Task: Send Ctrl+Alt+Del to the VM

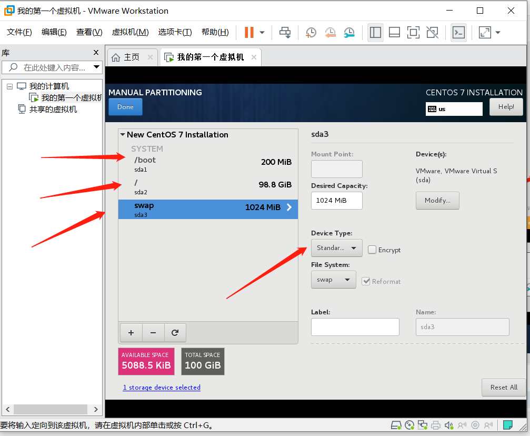Action: (285, 33)
